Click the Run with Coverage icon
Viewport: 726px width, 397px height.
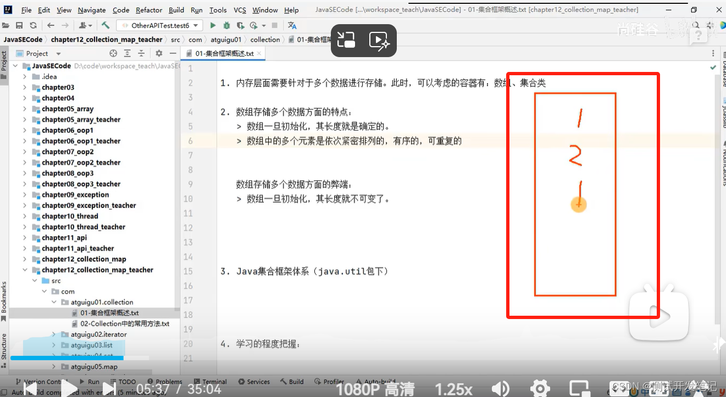pyautogui.click(x=240, y=25)
